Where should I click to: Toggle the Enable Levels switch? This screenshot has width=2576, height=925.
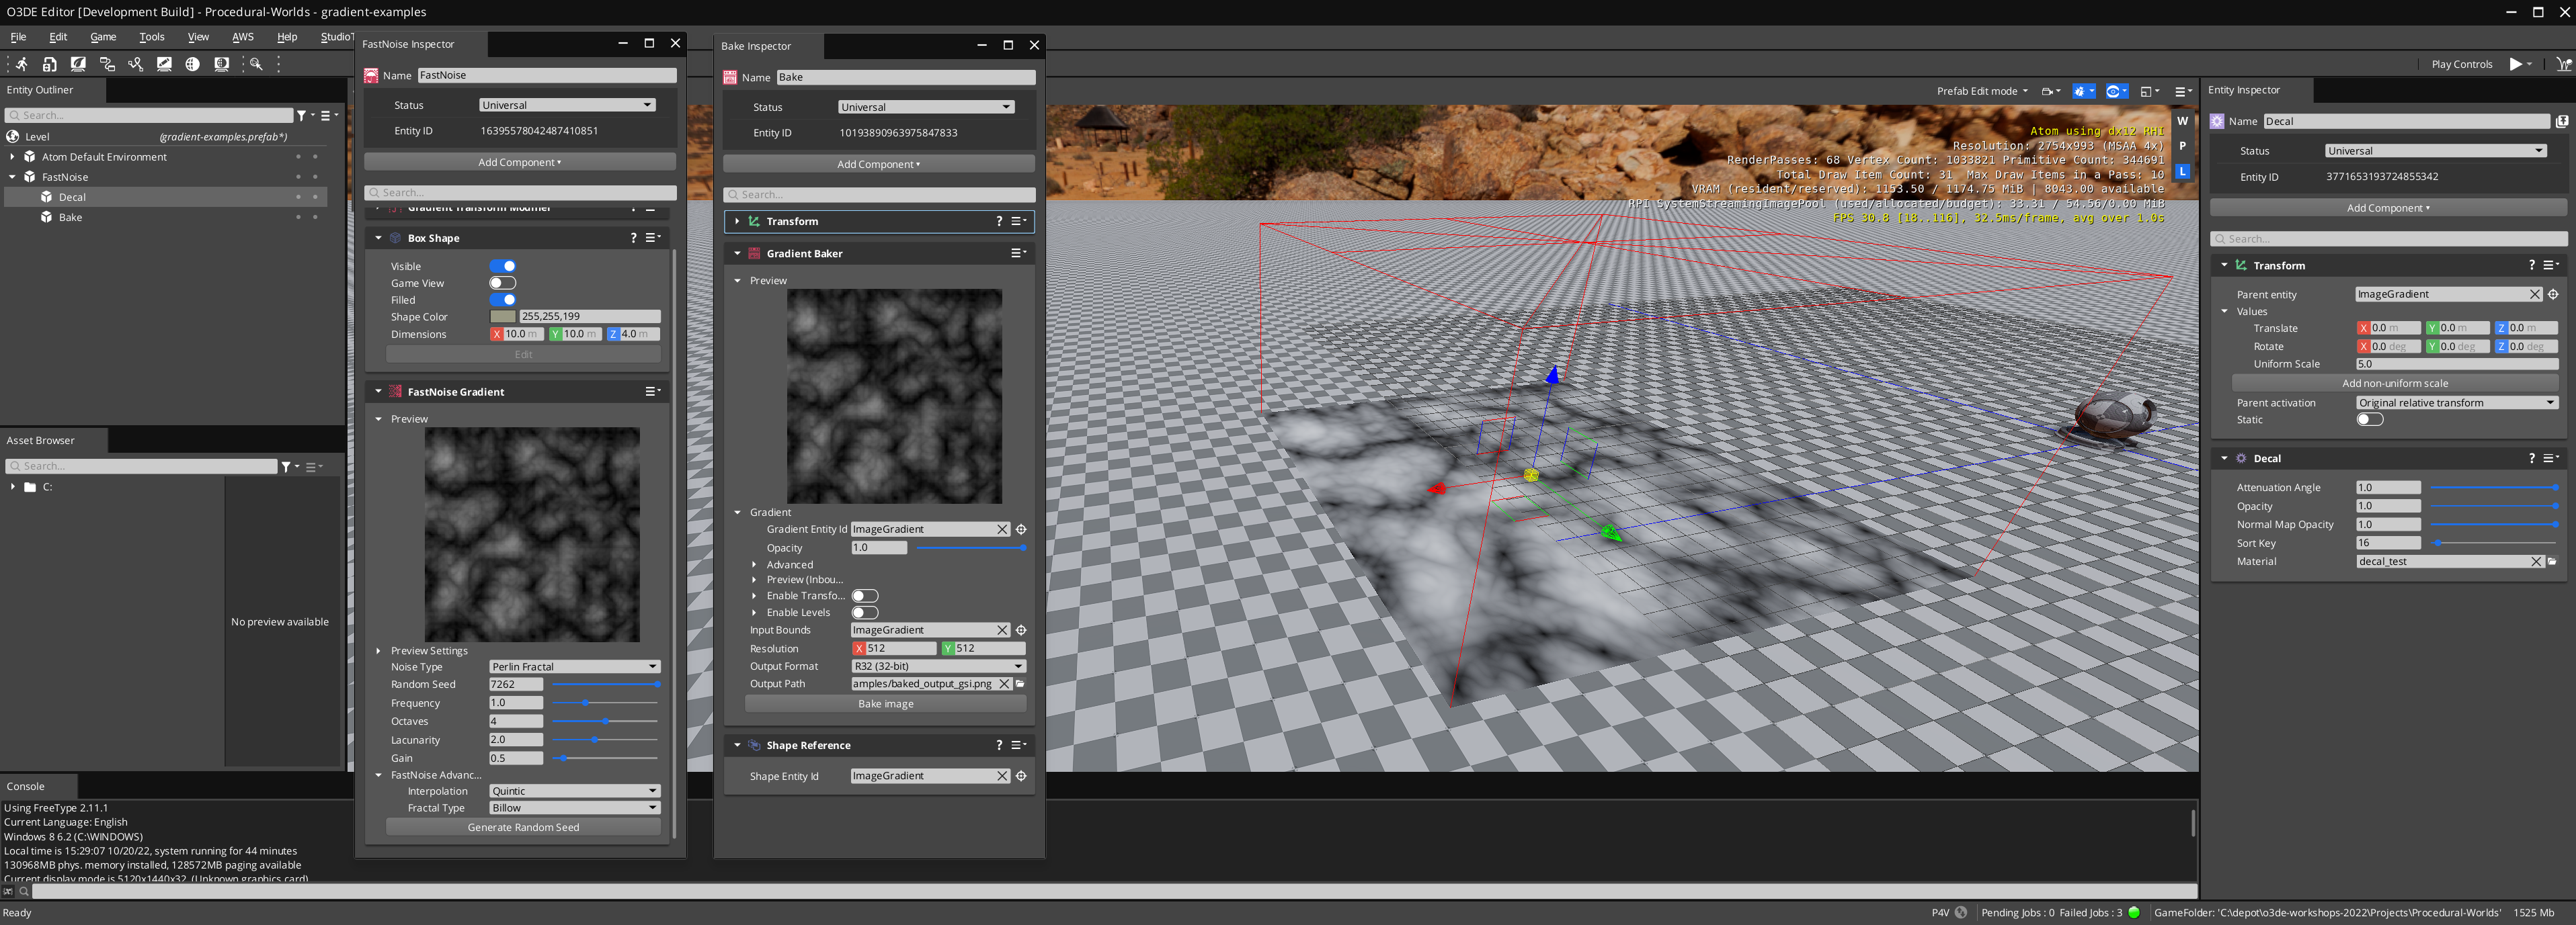(864, 613)
